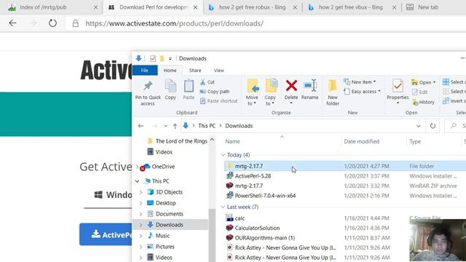Viewport: 466px width, 262px height.
Task: Click the Copy ribbon icon
Action: 170,87
